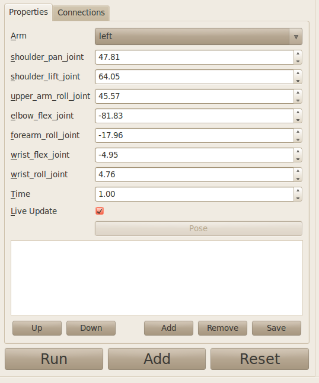Increase wrist_roll_joint with up arrow

[x=298, y=171]
